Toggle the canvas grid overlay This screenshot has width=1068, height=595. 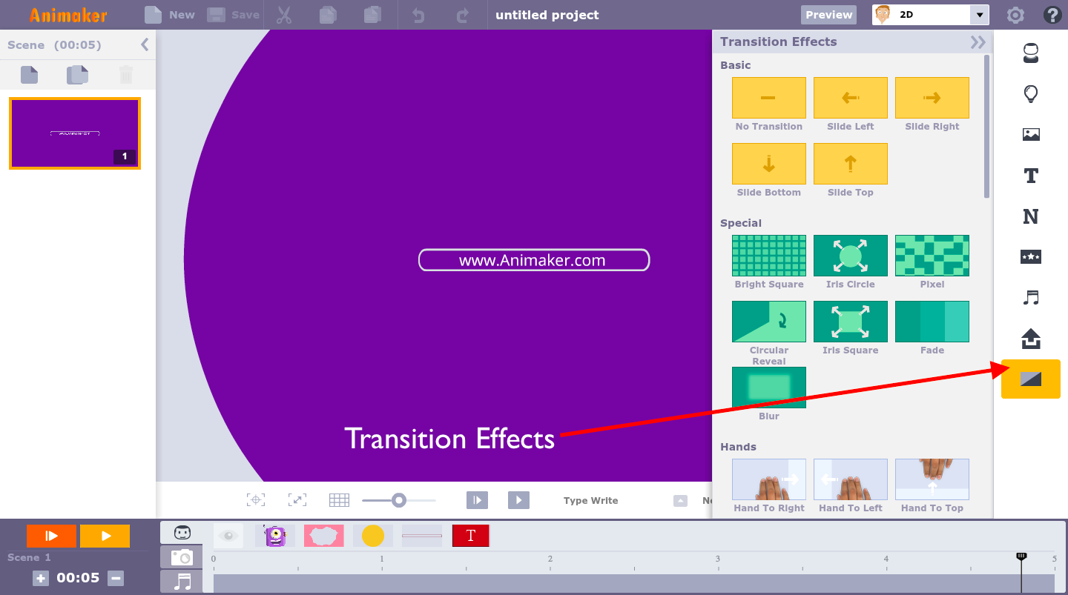(339, 500)
